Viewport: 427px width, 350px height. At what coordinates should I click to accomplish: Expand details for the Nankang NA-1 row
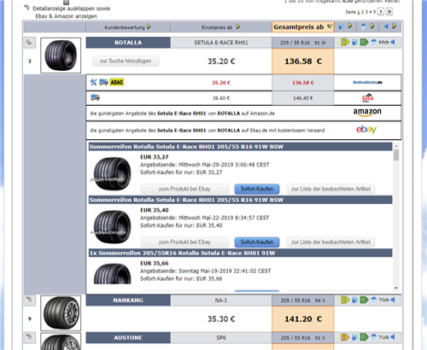(29, 300)
